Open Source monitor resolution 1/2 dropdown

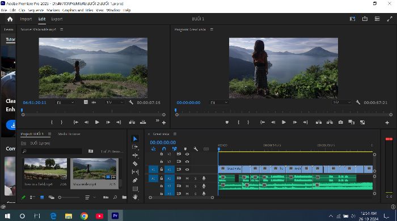click(115, 102)
